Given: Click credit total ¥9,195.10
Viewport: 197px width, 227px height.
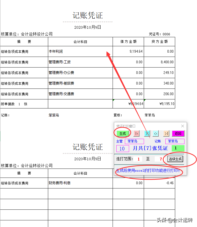Looking at the screenshot, I should coord(159,104).
